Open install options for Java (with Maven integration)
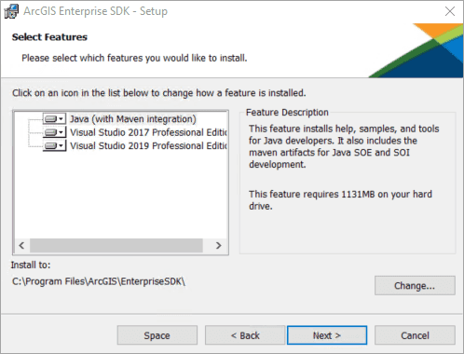The height and width of the screenshot is (354, 464). [54, 118]
